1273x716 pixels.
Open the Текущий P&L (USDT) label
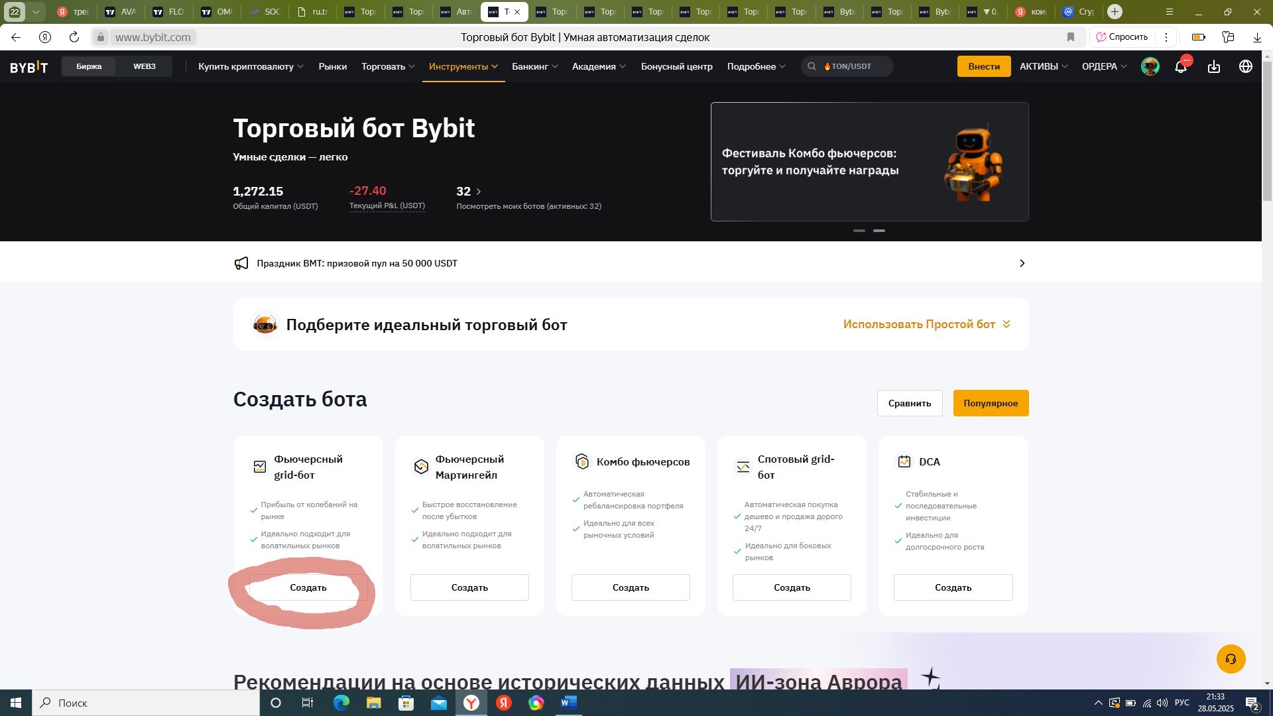(x=387, y=206)
